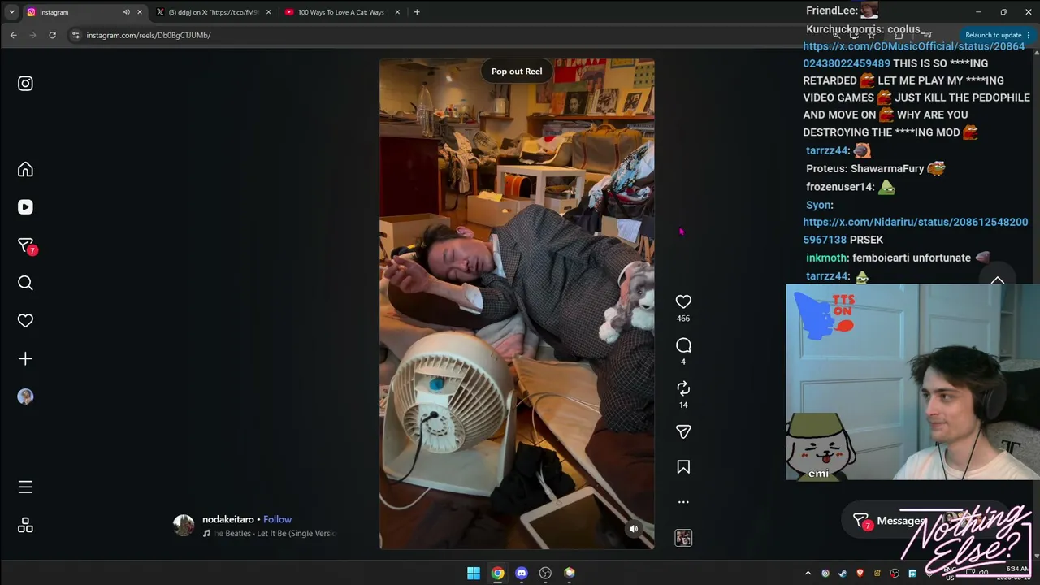Open direct messages icon with badge 7
1040x585 pixels.
click(x=26, y=245)
